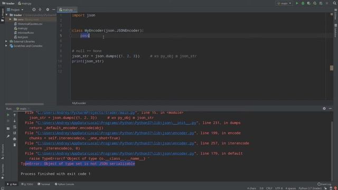Screen dimensions: 338x190
Task: Click restore layout icon in Run panel
Action: pos(8,129)
